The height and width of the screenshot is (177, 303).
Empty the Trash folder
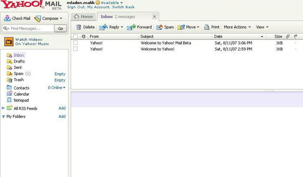click(60, 80)
